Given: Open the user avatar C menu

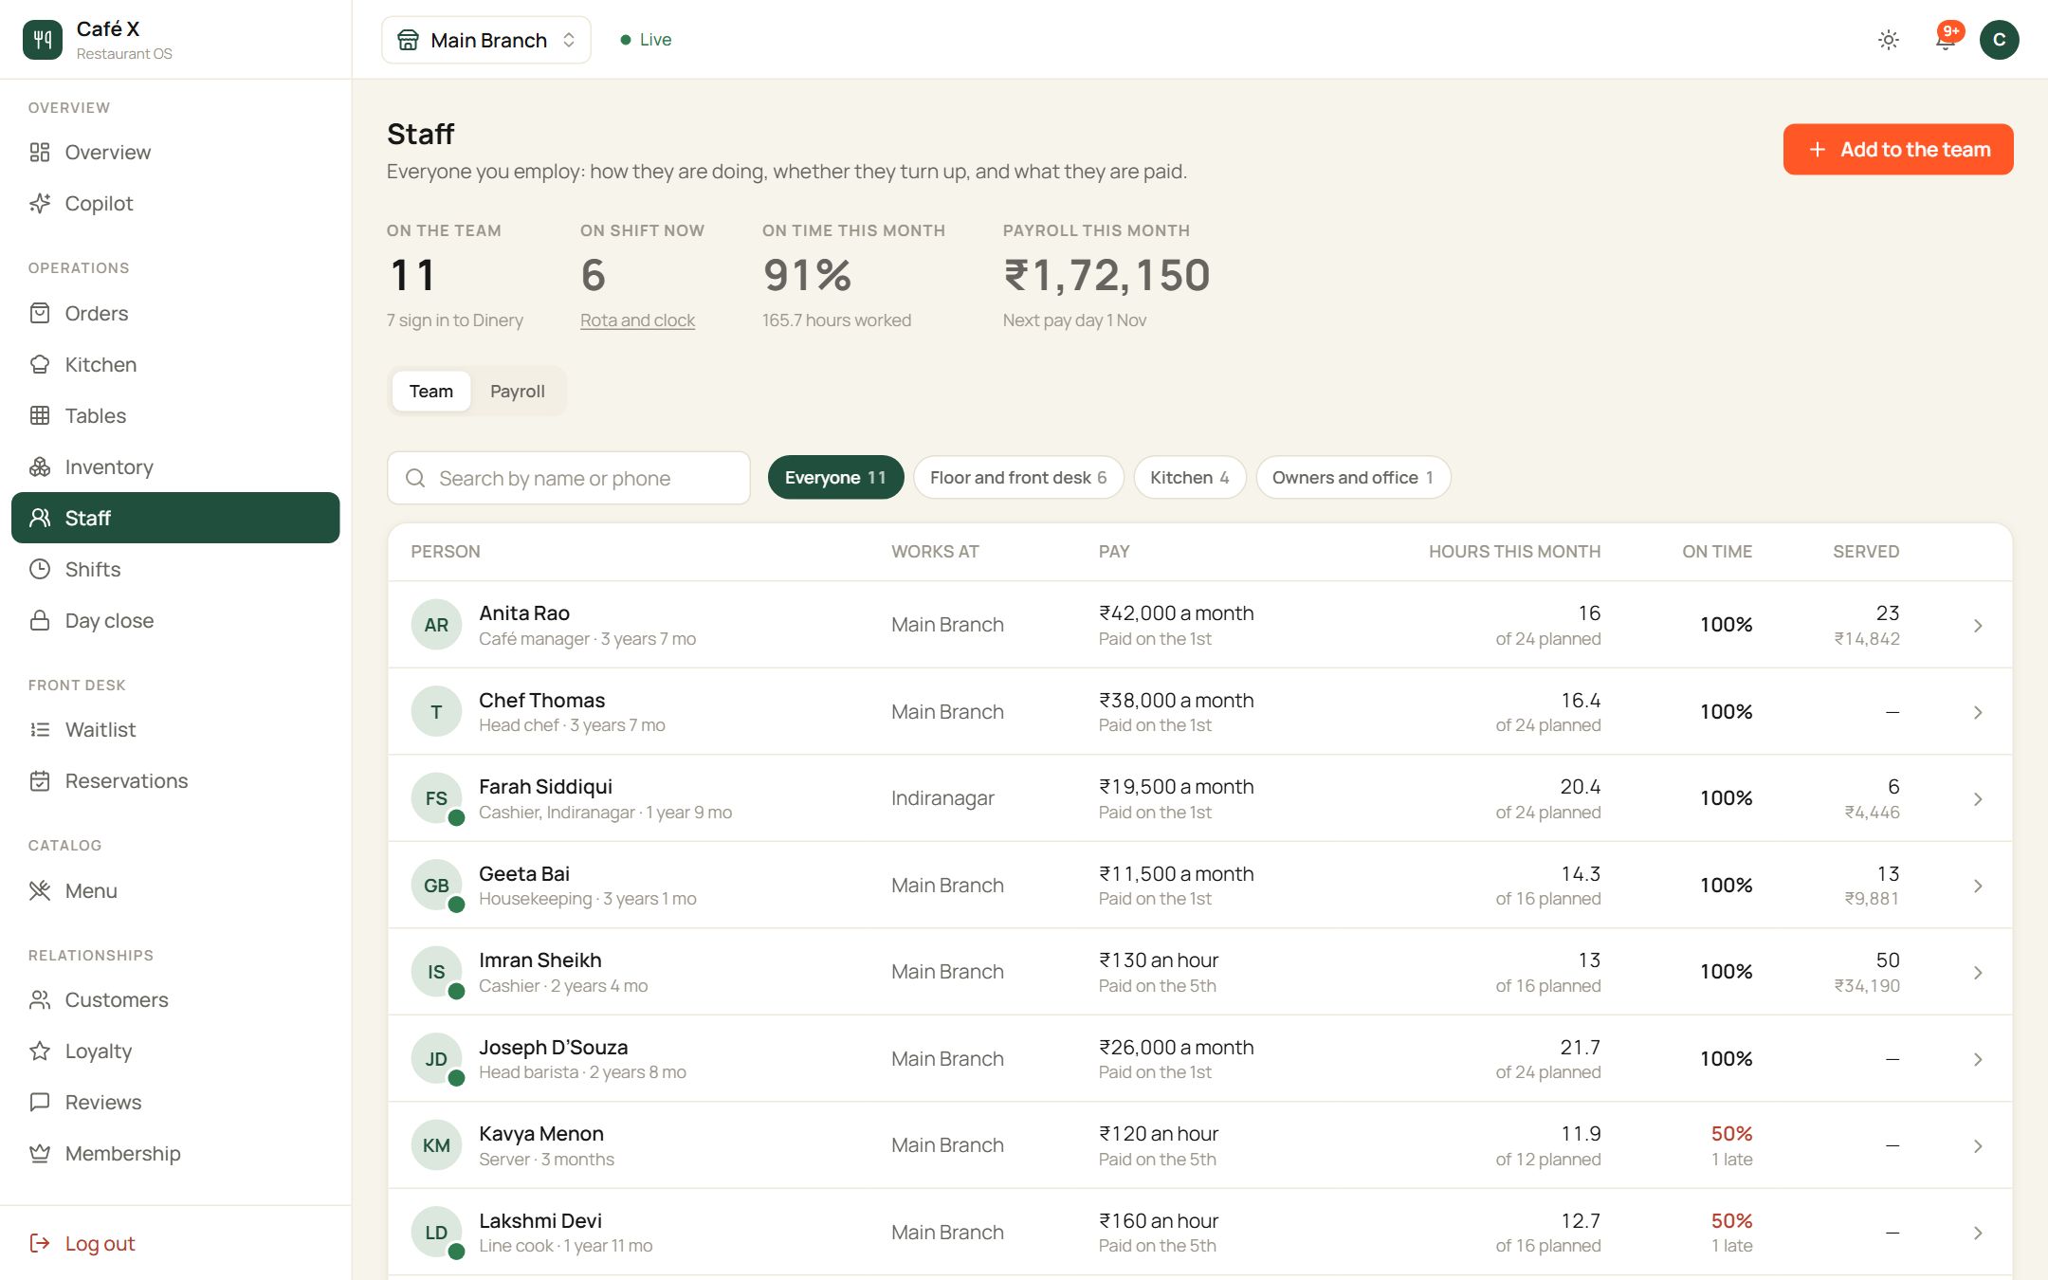Looking at the screenshot, I should coord(1999,40).
